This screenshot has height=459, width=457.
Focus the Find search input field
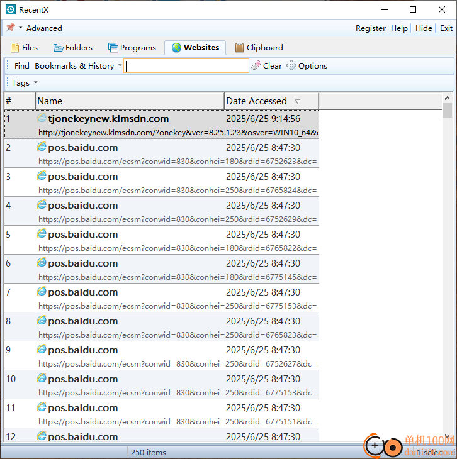(186, 66)
